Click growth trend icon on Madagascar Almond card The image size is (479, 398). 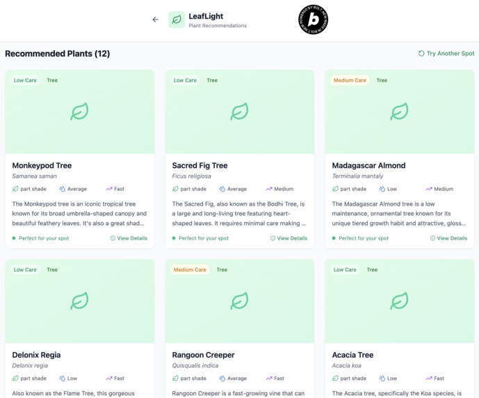point(429,189)
